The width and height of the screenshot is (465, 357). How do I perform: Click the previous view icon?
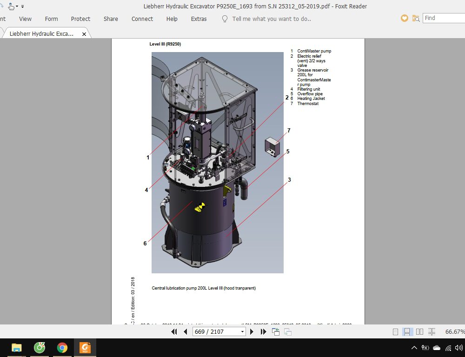276,331
